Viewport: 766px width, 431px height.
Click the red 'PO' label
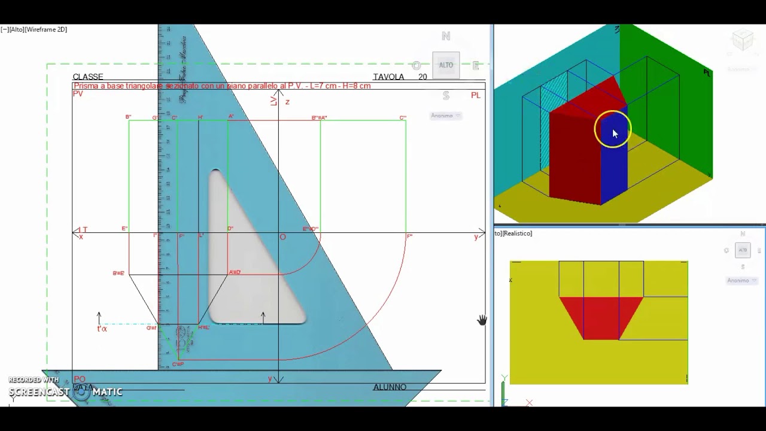[x=80, y=380]
